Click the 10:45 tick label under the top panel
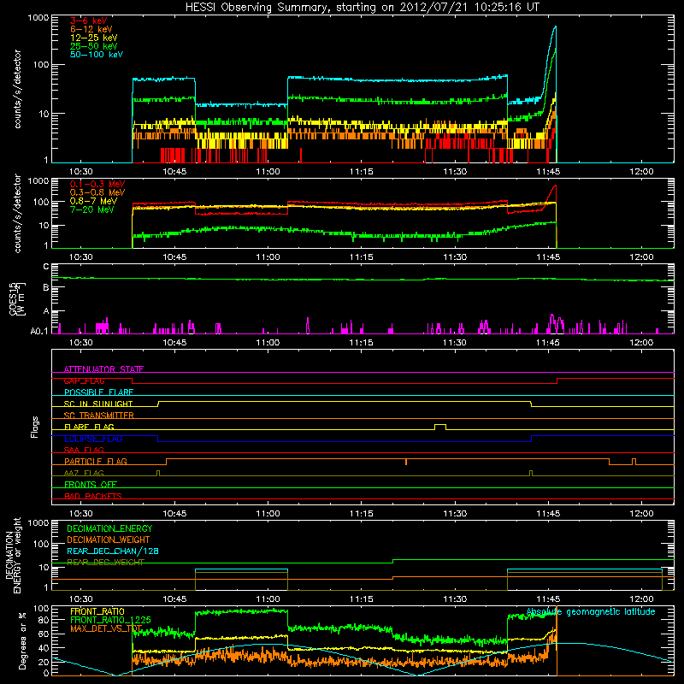 pyautogui.click(x=174, y=172)
